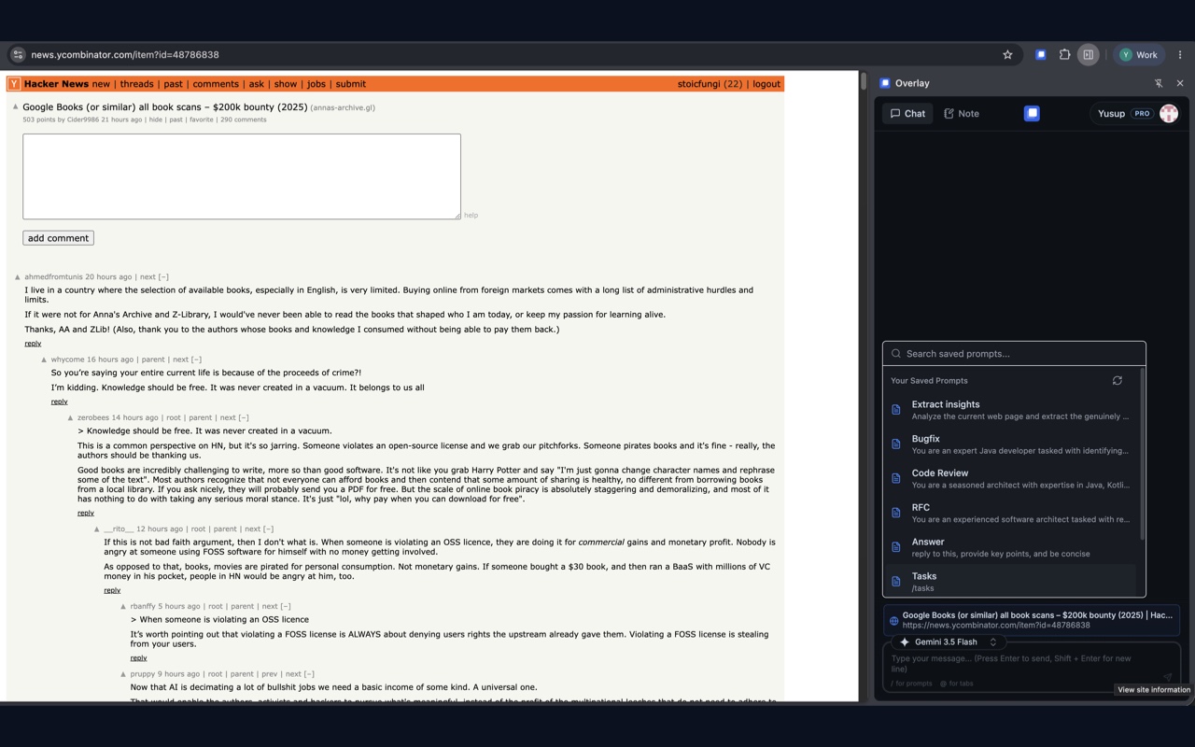
Task: Open 'threads' in the HN navigation
Action: tap(136, 84)
